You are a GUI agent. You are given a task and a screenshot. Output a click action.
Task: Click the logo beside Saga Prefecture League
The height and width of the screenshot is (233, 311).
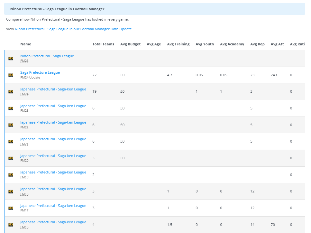[x=11, y=75]
